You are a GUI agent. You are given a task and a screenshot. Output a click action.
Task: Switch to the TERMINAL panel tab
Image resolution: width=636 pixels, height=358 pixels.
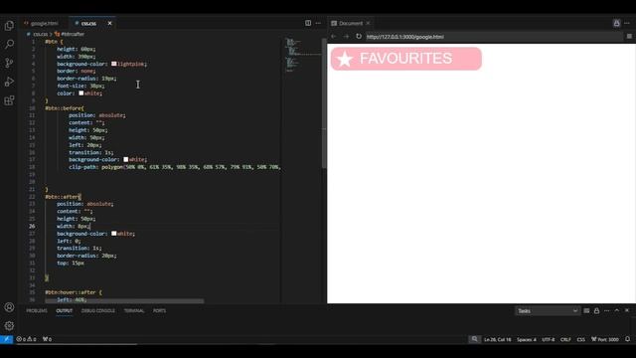(x=134, y=311)
